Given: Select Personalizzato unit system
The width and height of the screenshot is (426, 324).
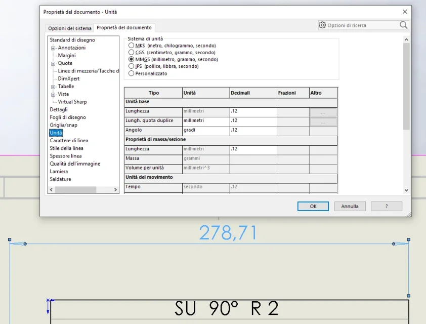Looking at the screenshot, I should pyautogui.click(x=132, y=73).
